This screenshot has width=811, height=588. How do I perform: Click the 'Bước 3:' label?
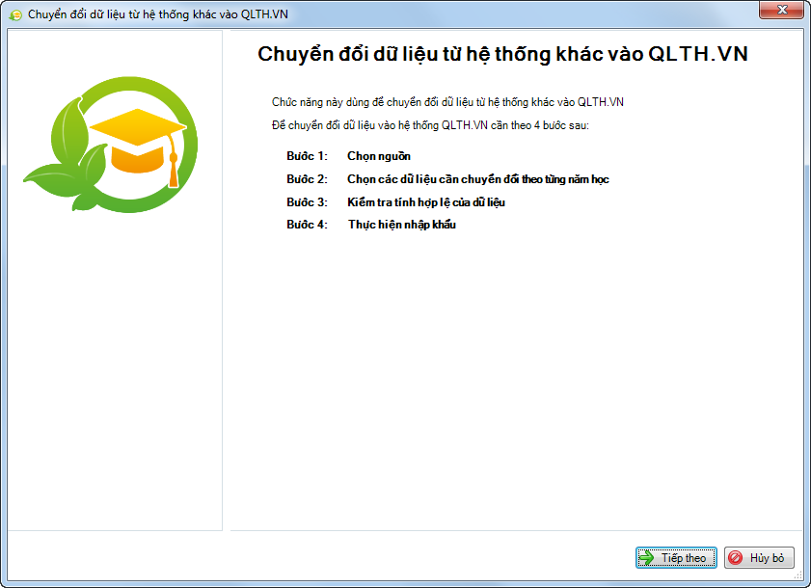point(308,202)
